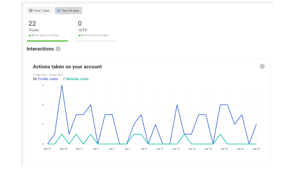
Task: Click the Profile visits peak at Apr 13
Action: tap(177, 105)
